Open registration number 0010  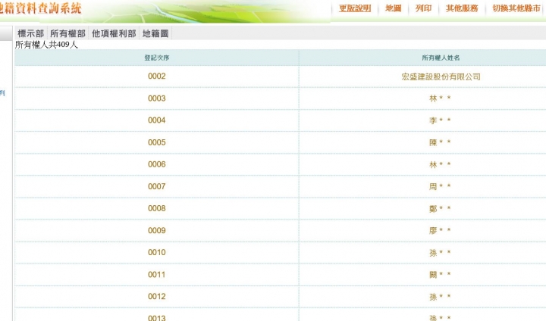tap(157, 253)
